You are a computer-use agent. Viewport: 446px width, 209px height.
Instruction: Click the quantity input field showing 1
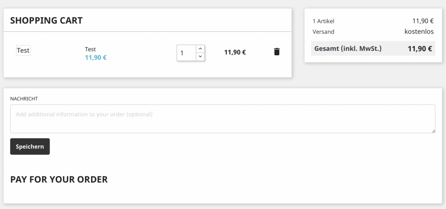pos(186,53)
